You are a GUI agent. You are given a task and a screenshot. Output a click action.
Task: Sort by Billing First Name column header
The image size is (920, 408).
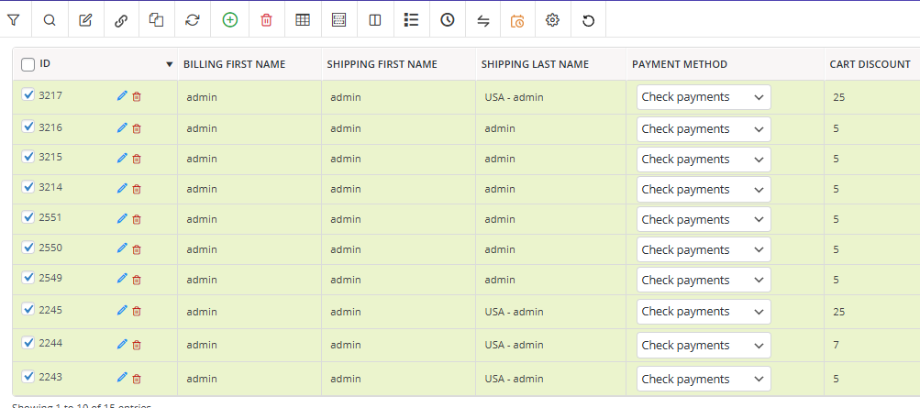[234, 64]
